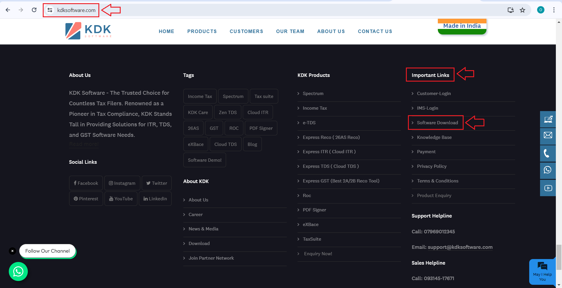
Task: Select the Spectrum tag
Action: point(233,96)
